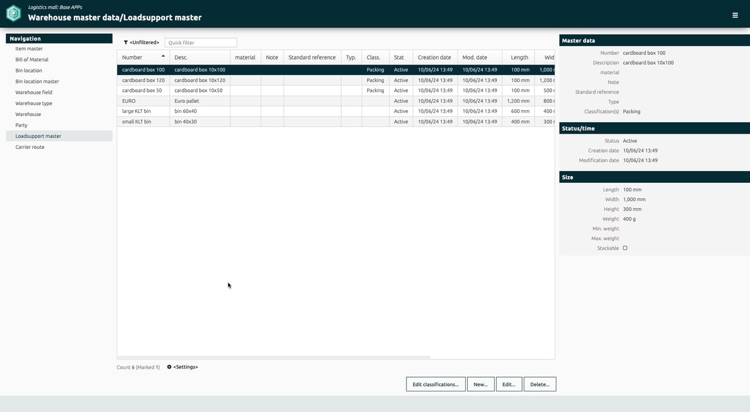Click the Edit classifications button

click(x=435, y=384)
